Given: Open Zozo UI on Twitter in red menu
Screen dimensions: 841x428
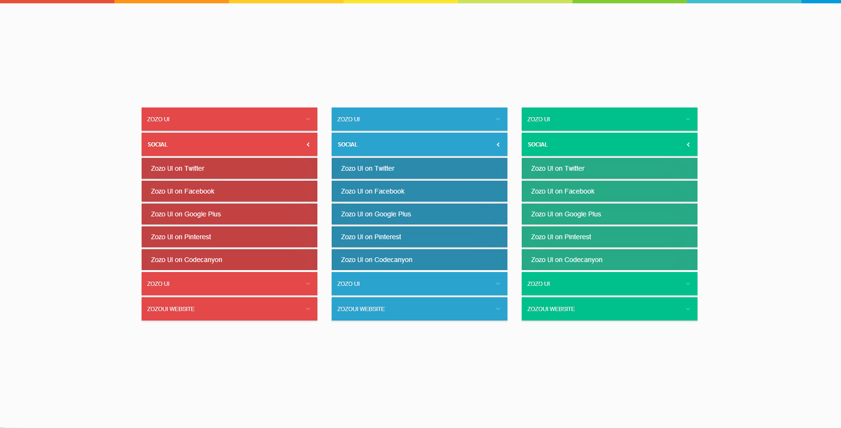Looking at the screenshot, I should pos(229,168).
